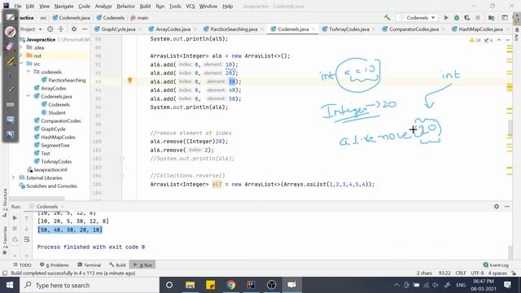521x293 pixels.
Task: Click the CRLF line separator in status bar
Action: point(461,273)
